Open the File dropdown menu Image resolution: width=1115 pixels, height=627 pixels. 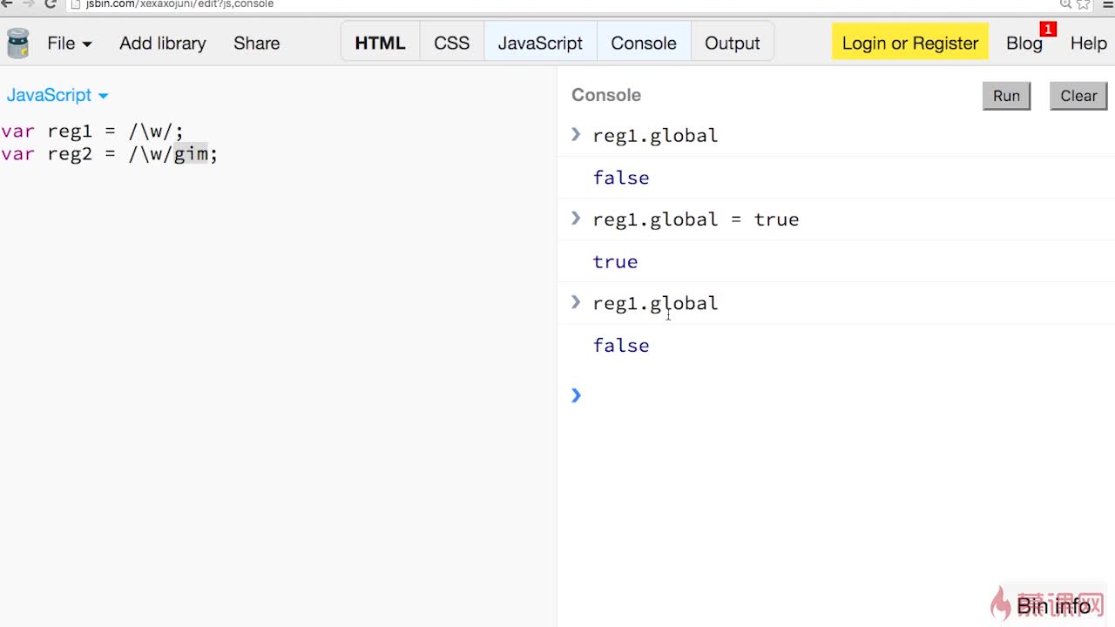tap(70, 43)
